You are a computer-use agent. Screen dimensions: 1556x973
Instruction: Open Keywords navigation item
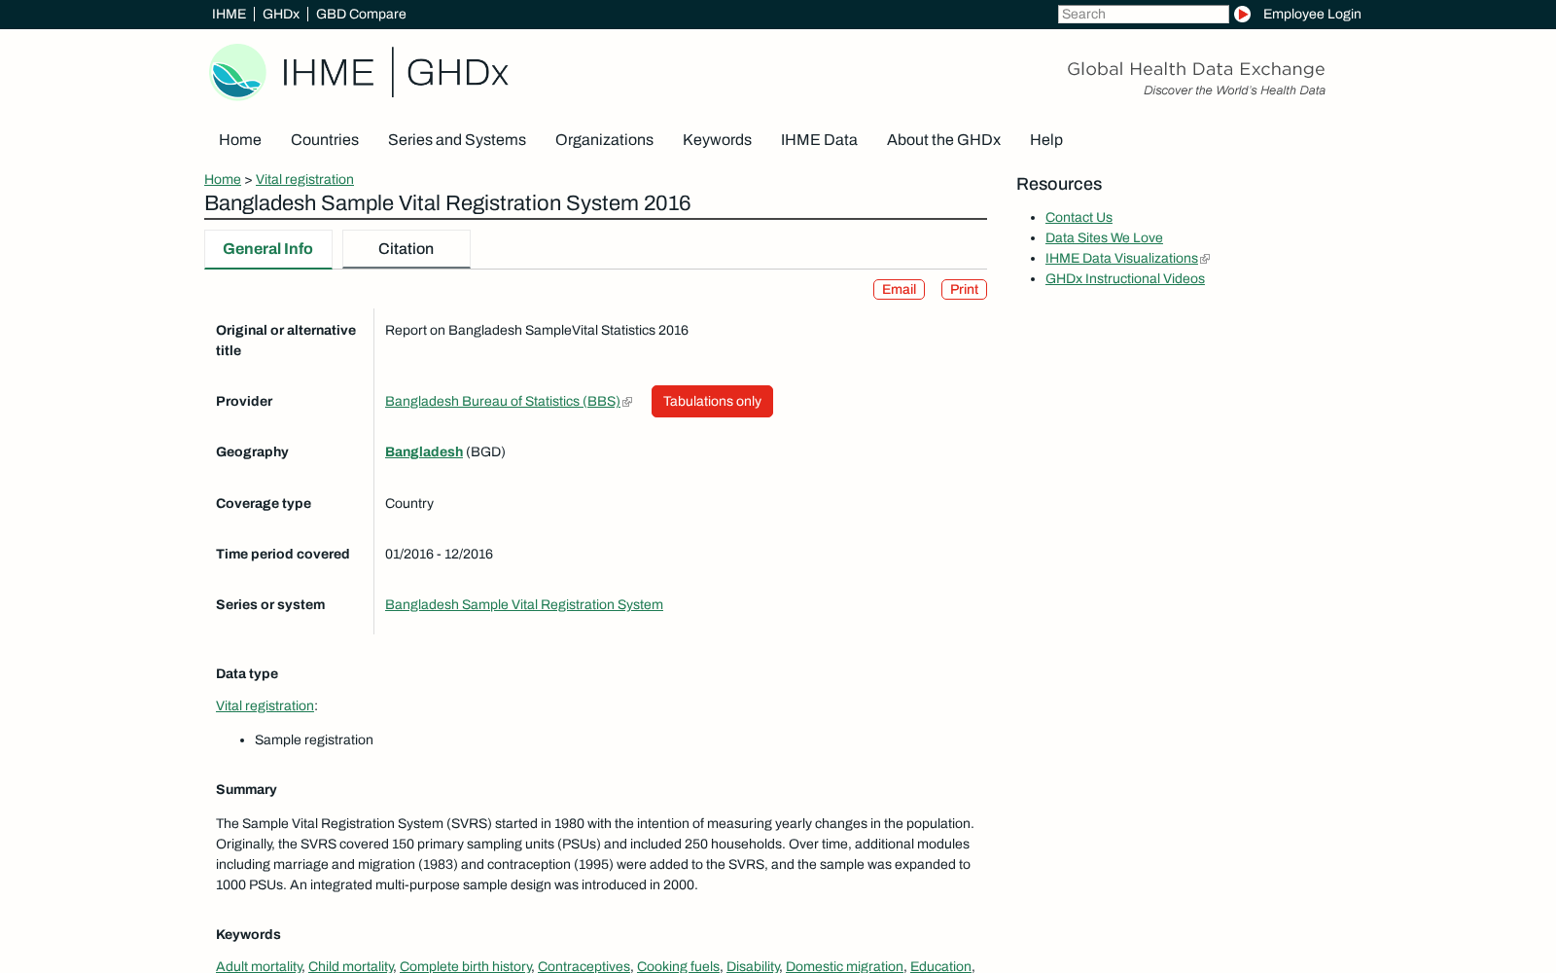pos(717,139)
